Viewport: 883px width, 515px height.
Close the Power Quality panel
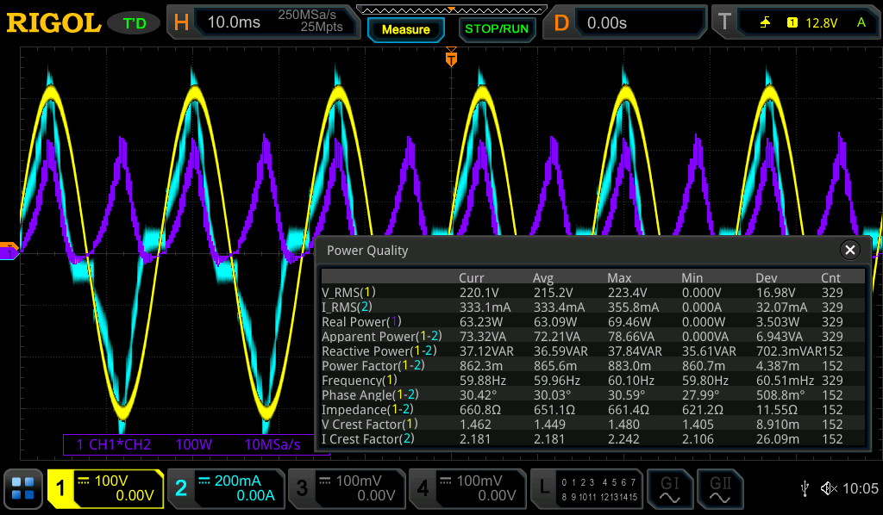pyautogui.click(x=849, y=250)
